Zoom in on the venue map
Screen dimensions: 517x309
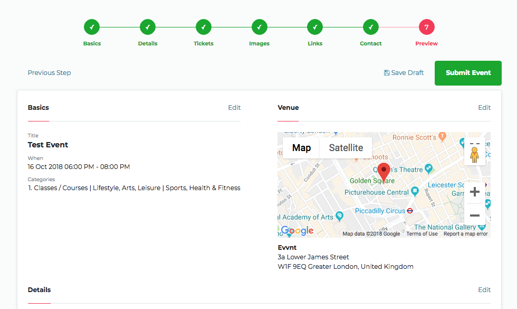click(x=474, y=192)
